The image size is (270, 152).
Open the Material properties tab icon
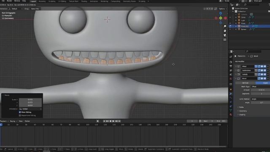(231, 114)
